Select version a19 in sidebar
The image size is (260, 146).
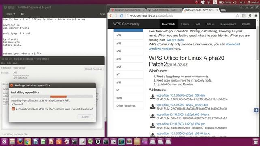[128, 35]
